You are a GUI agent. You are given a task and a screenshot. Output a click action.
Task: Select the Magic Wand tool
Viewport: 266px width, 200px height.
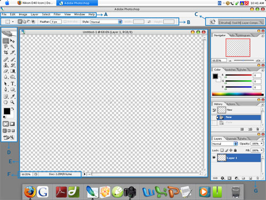[12, 47]
